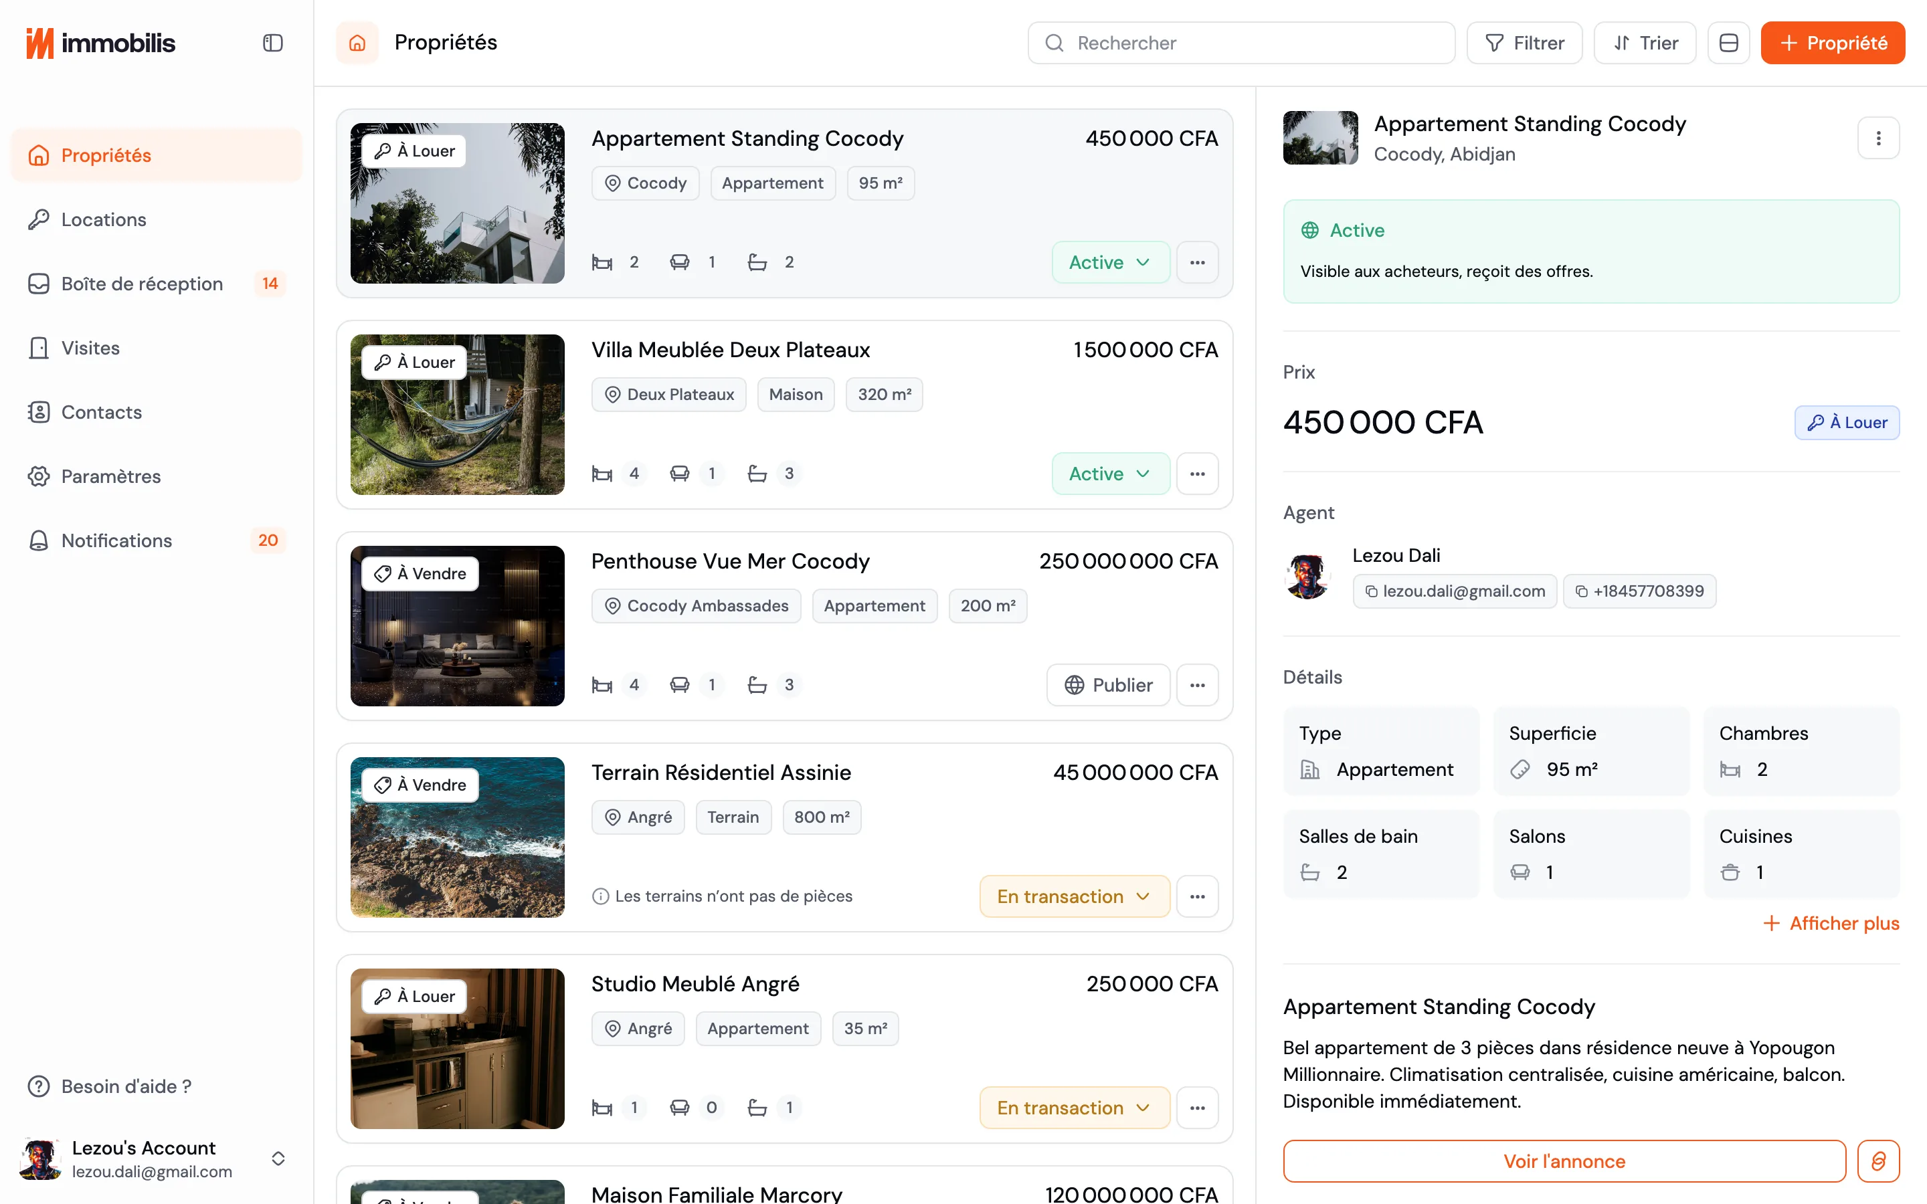Expand the Lezou's Account switcher
1927x1204 pixels.
click(x=156, y=1159)
